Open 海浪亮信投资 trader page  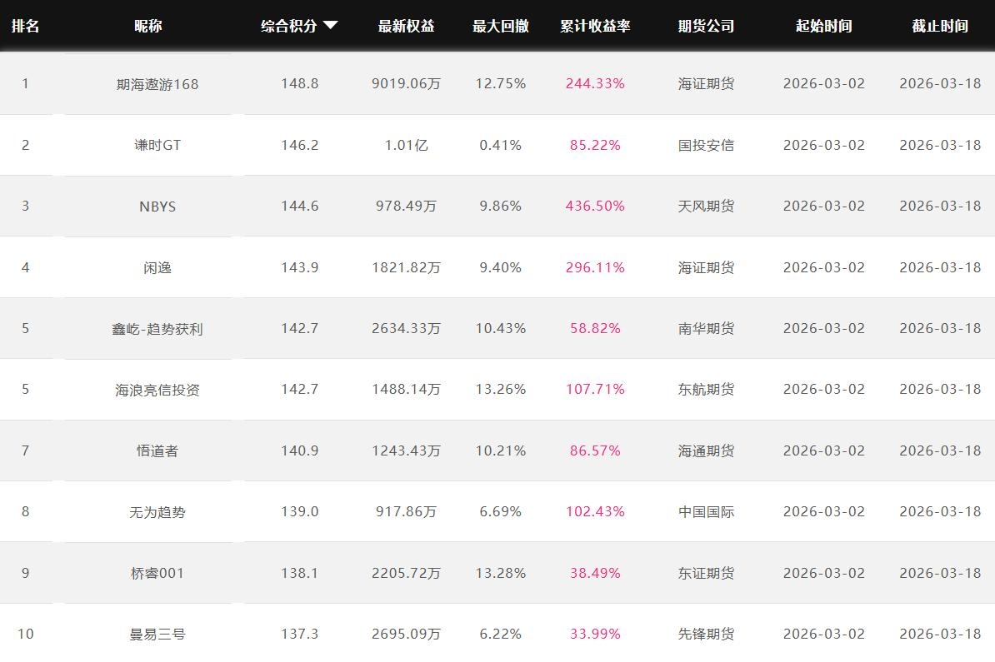(157, 390)
